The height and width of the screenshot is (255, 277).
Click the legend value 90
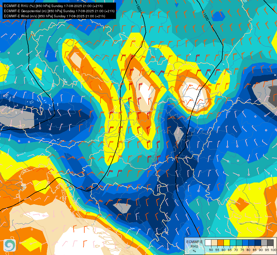pos(261,250)
